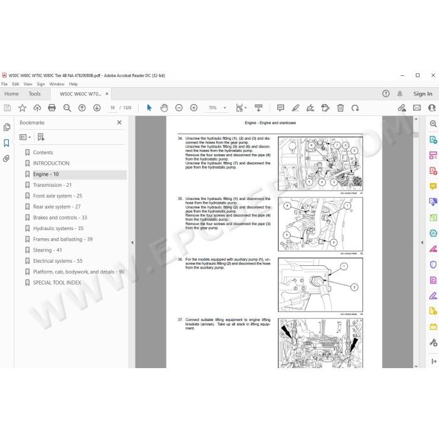Jump to Rear axle system - 27

tap(56, 206)
